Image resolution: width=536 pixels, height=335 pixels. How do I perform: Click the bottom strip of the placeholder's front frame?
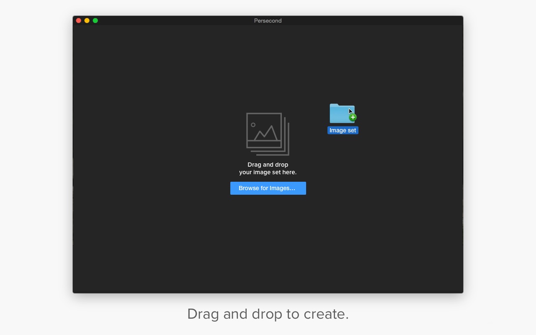click(x=264, y=144)
